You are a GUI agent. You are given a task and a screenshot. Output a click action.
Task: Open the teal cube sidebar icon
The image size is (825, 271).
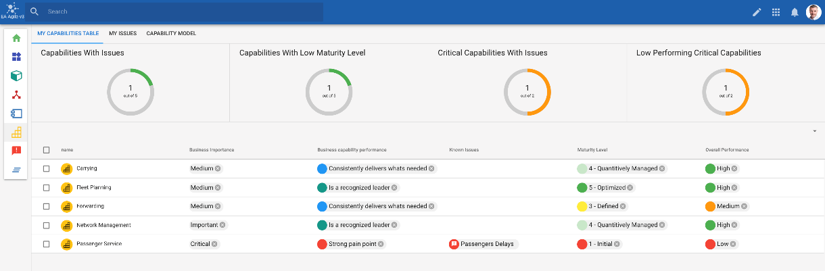pyautogui.click(x=16, y=76)
